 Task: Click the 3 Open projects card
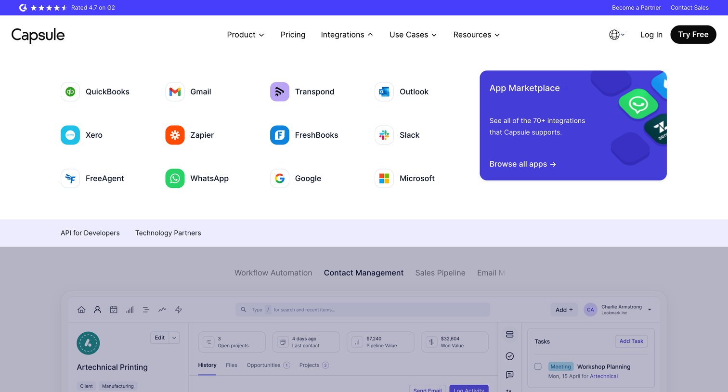click(x=232, y=342)
